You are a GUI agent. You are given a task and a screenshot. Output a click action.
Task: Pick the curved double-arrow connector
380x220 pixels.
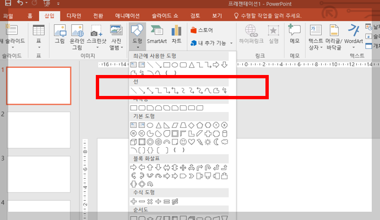coord(200,91)
